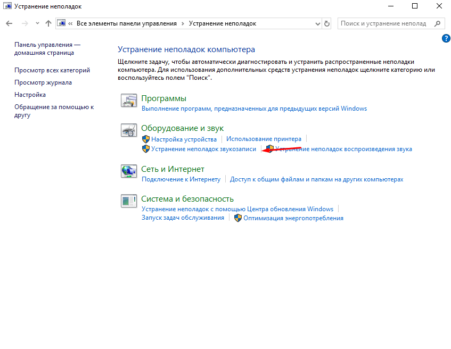Open "Обращение за помощью к другу"

pyautogui.click(x=54, y=111)
